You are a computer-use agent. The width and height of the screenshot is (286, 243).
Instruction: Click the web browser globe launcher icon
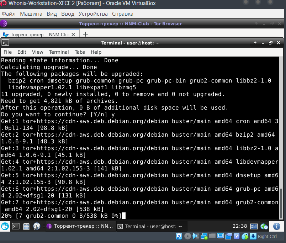37,226
